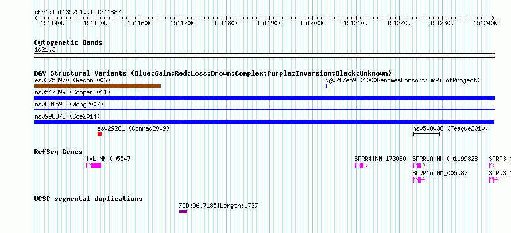
Task: Click the magenta SPRR4 gene glyph
Action: coord(361,165)
